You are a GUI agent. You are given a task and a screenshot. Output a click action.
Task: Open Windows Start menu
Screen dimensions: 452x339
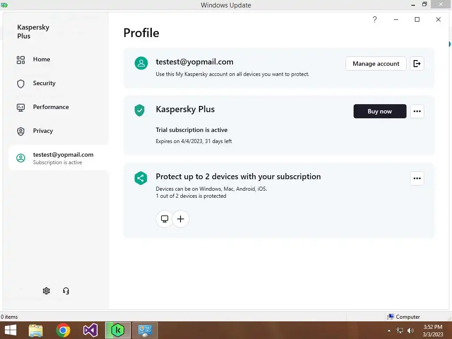coord(11,330)
